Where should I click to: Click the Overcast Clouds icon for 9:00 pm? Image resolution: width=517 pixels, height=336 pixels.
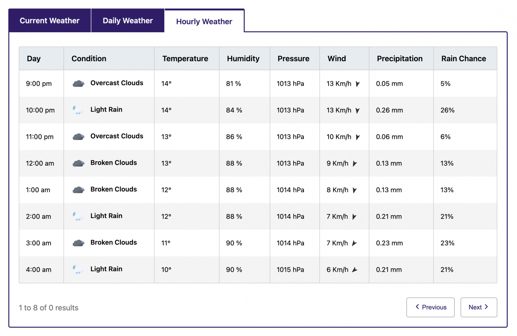(x=78, y=83)
